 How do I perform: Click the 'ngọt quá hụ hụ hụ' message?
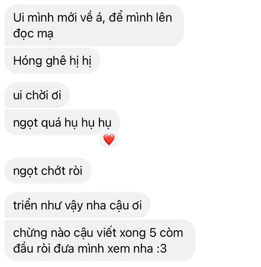pyautogui.click(x=62, y=123)
